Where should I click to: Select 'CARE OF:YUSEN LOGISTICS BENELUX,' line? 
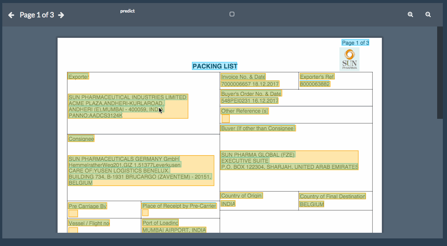pyautogui.click(x=119, y=171)
